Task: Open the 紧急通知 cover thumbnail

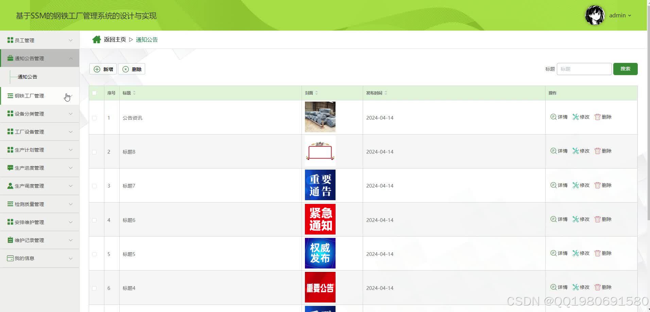Action: tap(320, 219)
